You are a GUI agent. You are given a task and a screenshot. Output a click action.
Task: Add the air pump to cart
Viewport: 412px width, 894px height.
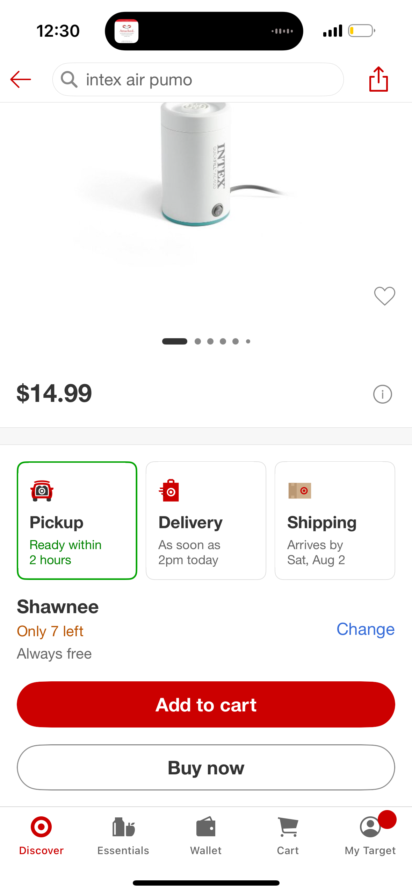coord(206,704)
